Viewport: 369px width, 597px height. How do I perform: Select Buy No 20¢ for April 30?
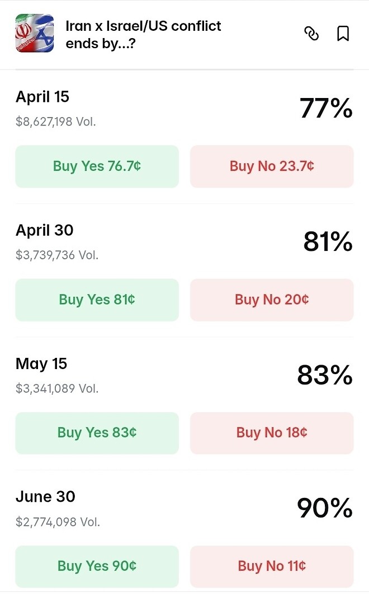point(272,299)
